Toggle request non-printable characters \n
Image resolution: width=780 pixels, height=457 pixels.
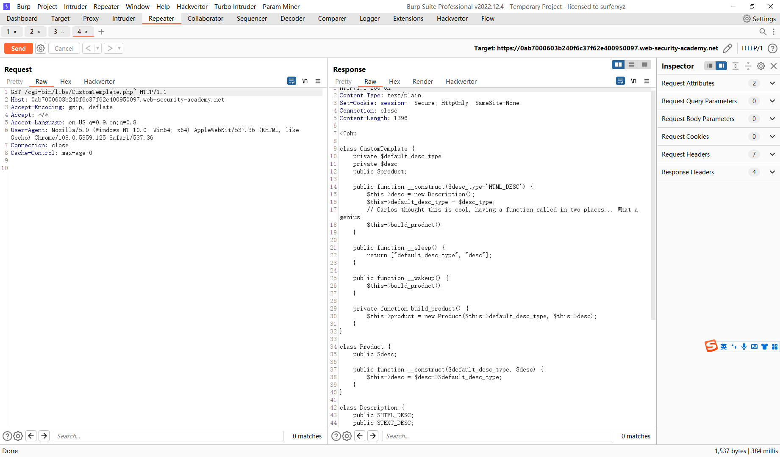(305, 81)
